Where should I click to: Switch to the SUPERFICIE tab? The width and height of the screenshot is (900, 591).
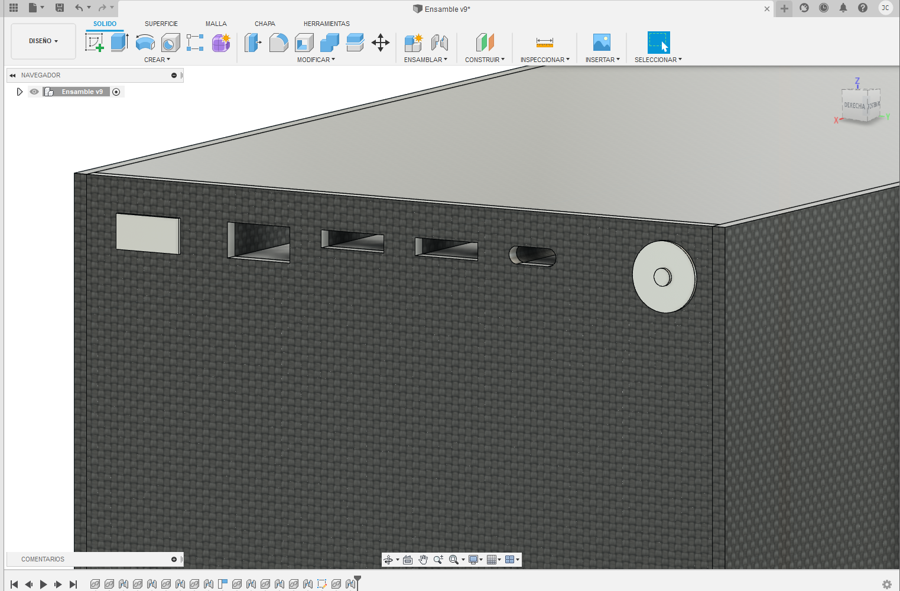pos(161,24)
